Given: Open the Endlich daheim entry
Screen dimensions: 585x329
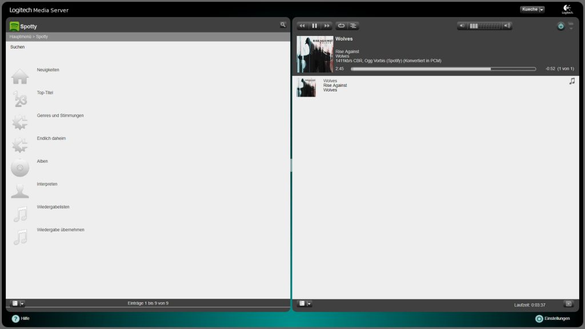Looking at the screenshot, I should click(51, 138).
